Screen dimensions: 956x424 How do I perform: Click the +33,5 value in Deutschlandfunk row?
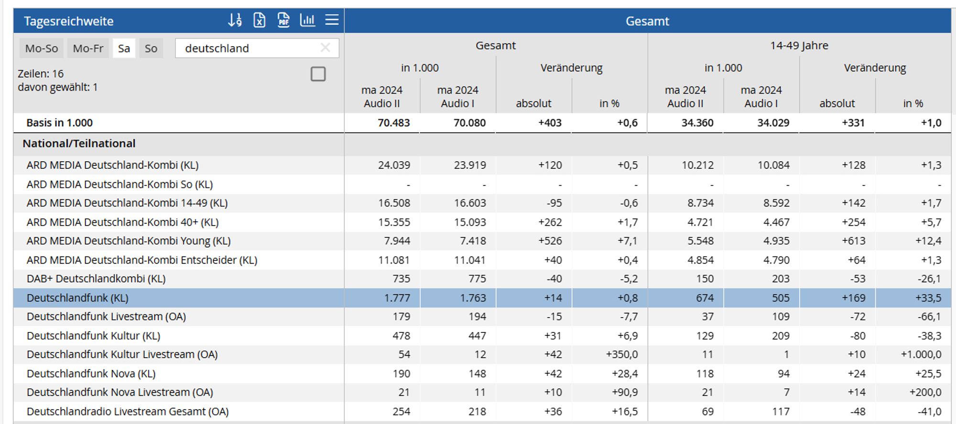[x=928, y=298]
